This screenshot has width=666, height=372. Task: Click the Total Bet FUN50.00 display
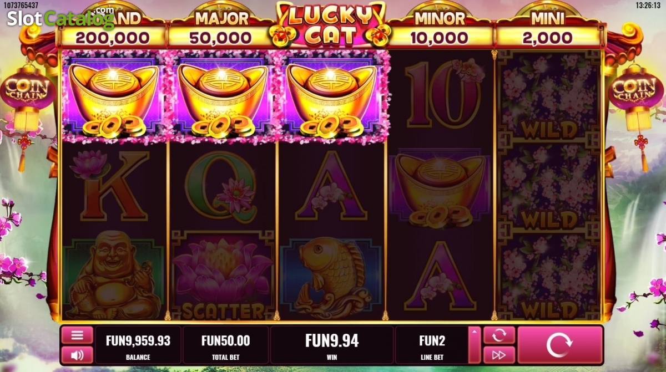pos(225,345)
